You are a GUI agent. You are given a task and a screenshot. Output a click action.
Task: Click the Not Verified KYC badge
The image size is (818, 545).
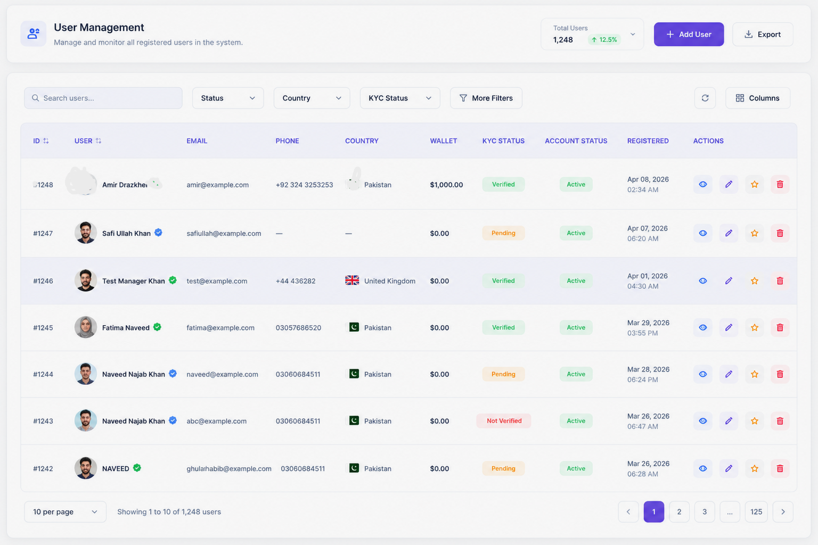tap(504, 421)
